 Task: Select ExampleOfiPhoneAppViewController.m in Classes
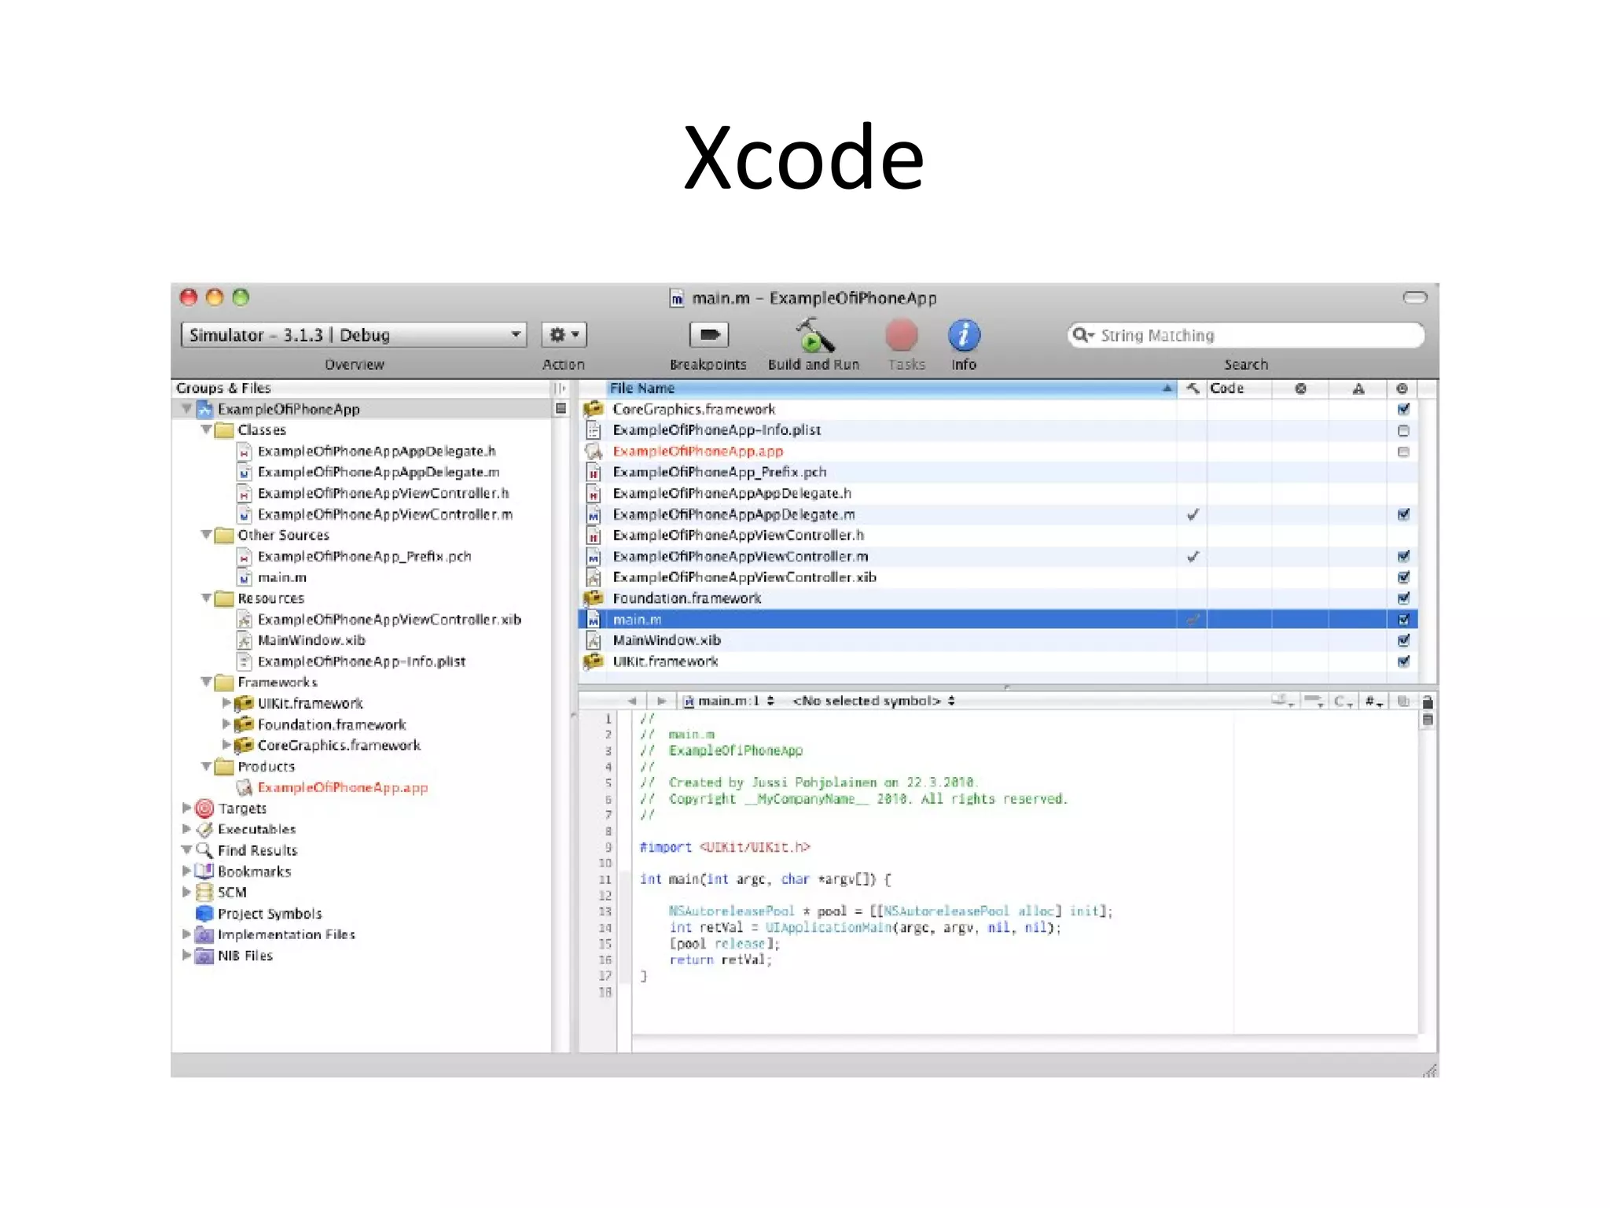(385, 514)
